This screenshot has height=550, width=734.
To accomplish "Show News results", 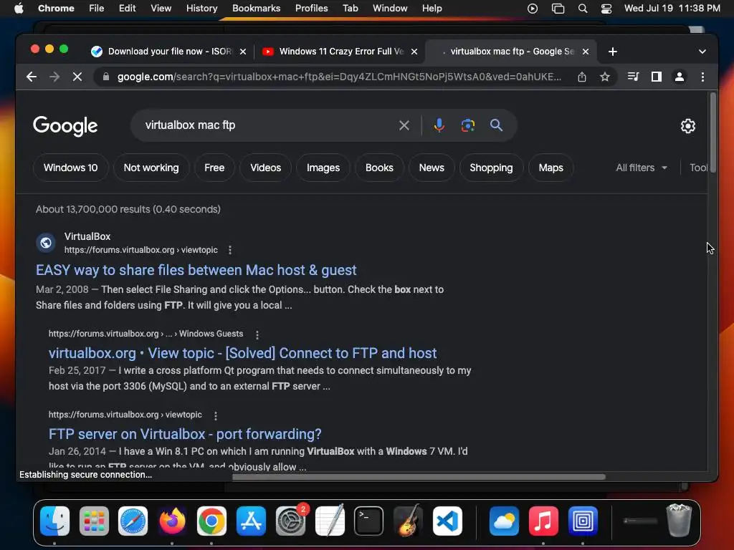I will click(432, 168).
